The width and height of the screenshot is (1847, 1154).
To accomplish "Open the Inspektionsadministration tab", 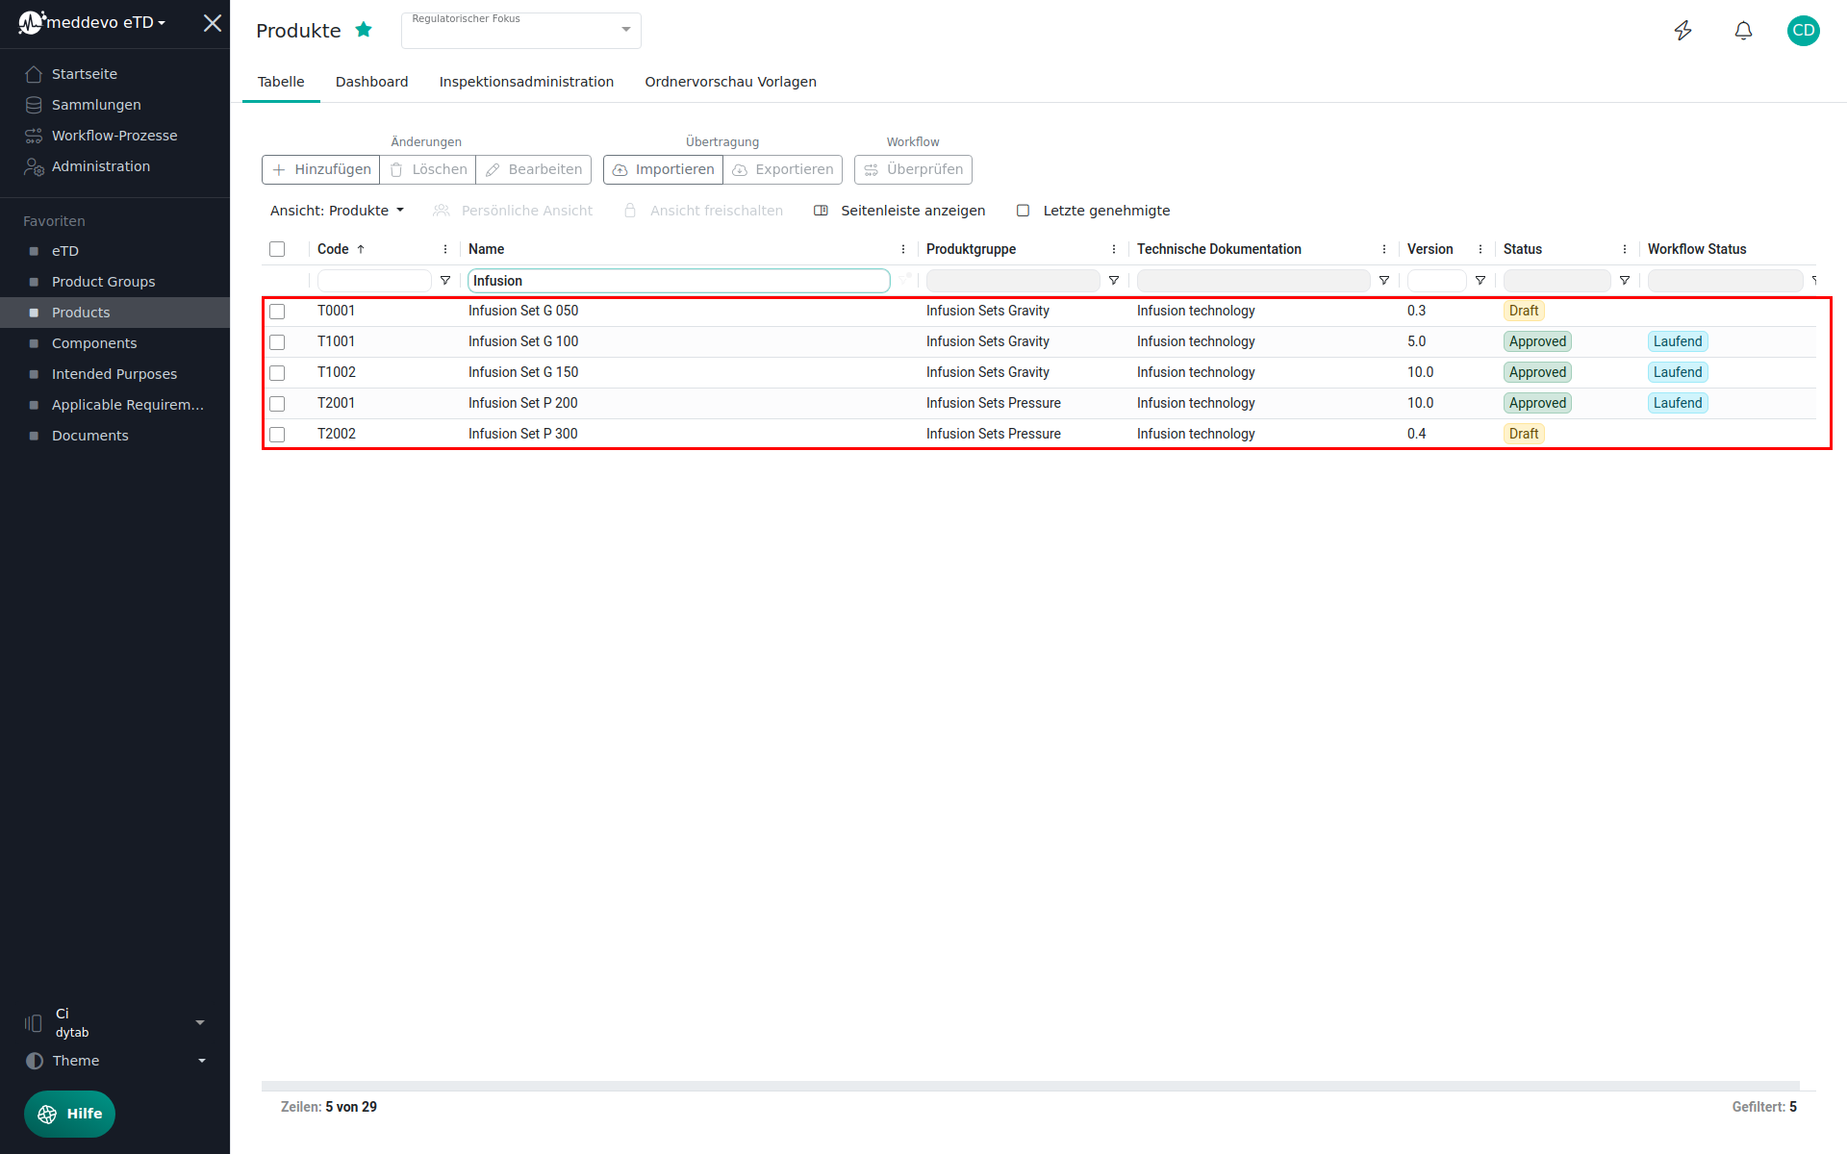I will [x=526, y=82].
